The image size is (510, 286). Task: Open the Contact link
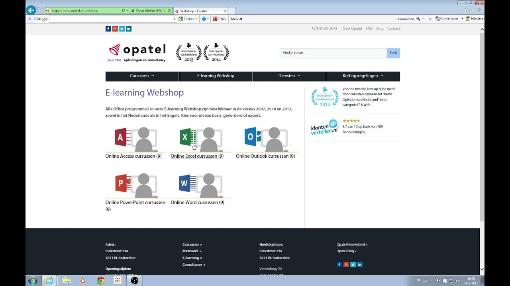pyautogui.click(x=394, y=29)
